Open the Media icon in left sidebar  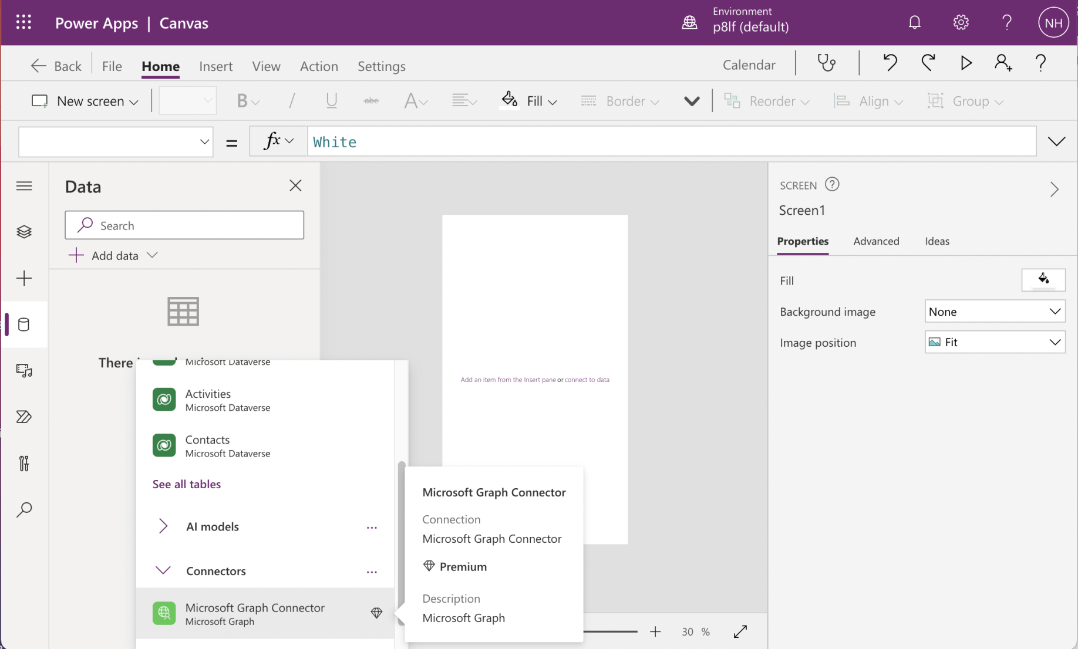point(24,371)
